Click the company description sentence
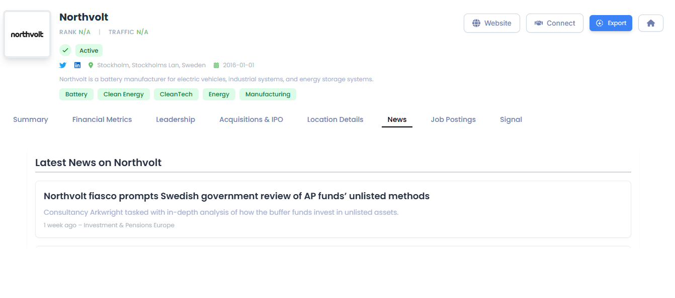Screen dimensions: 675x298 tap(216, 79)
